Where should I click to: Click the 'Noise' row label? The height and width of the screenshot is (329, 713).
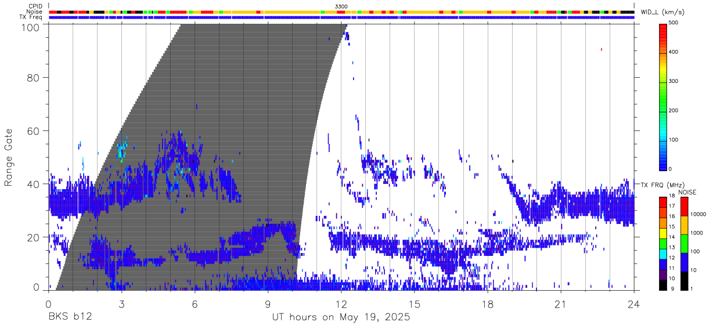(35, 12)
